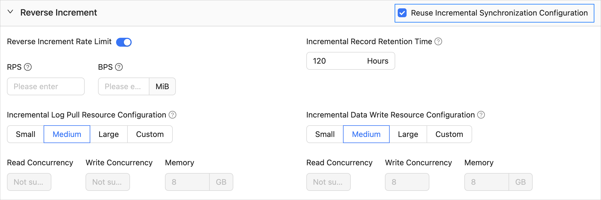Collapse the Reverse Increment section chevron

point(10,12)
